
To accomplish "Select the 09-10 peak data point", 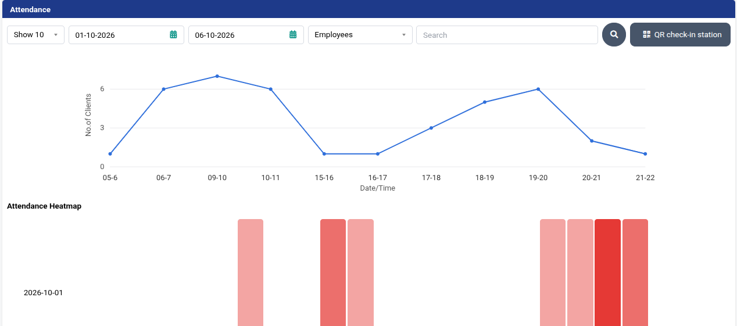I will pos(217,76).
